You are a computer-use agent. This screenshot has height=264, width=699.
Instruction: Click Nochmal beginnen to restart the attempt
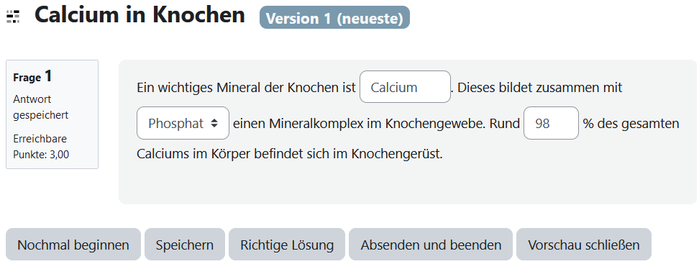coord(73,245)
